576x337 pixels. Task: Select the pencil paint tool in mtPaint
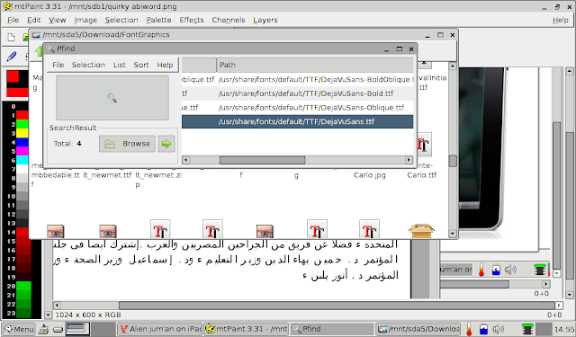click(x=12, y=57)
